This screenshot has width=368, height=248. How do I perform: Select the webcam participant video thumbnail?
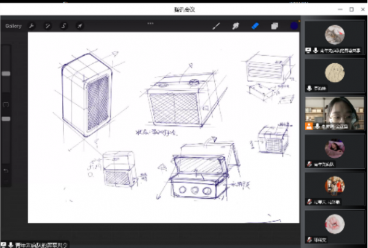pyautogui.click(x=334, y=114)
